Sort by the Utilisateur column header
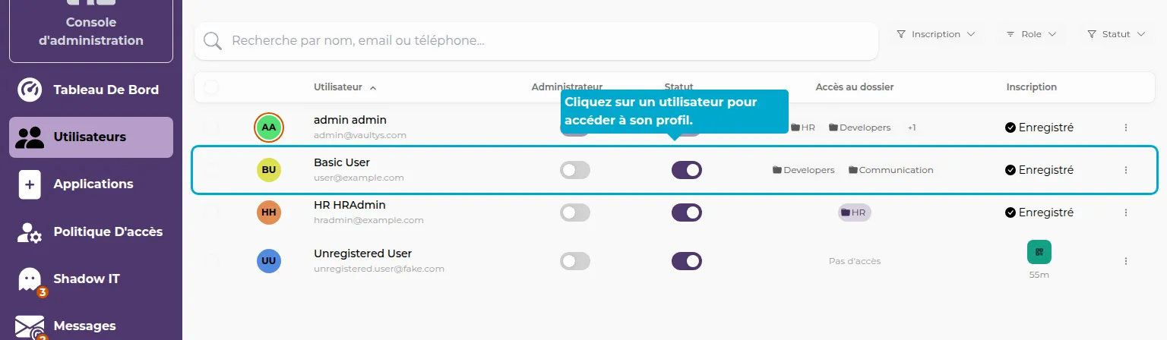 (338, 87)
